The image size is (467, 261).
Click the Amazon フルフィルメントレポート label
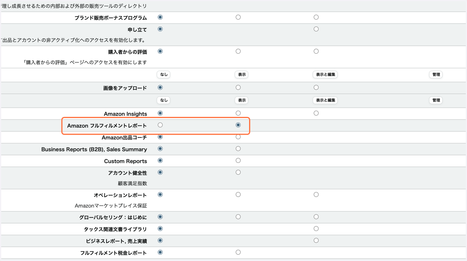107,126
